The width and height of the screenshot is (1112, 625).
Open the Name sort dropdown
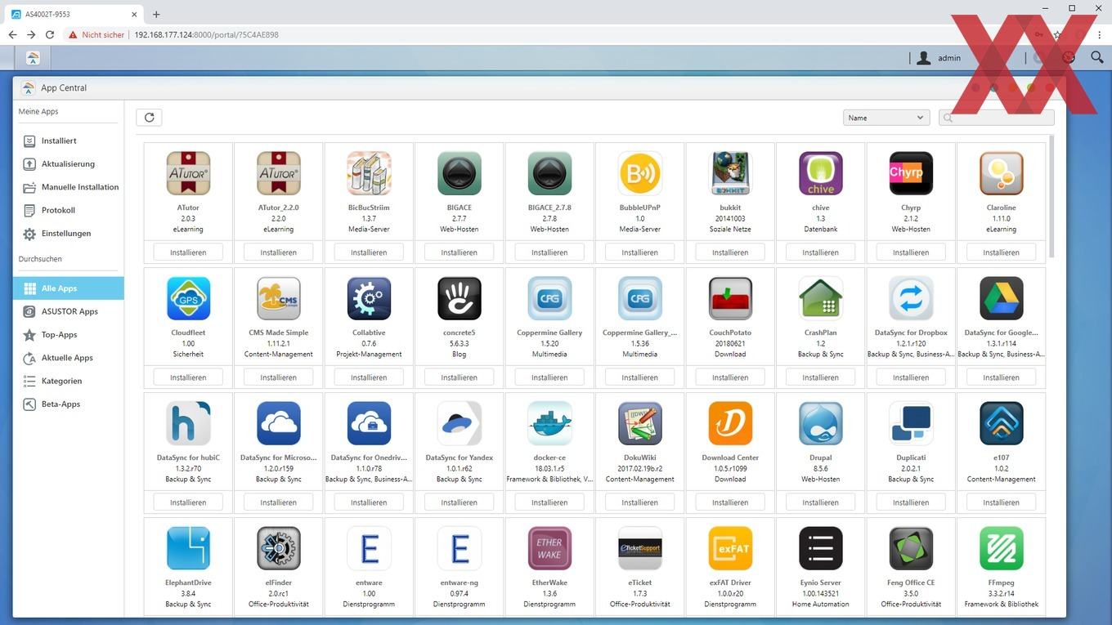click(886, 118)
